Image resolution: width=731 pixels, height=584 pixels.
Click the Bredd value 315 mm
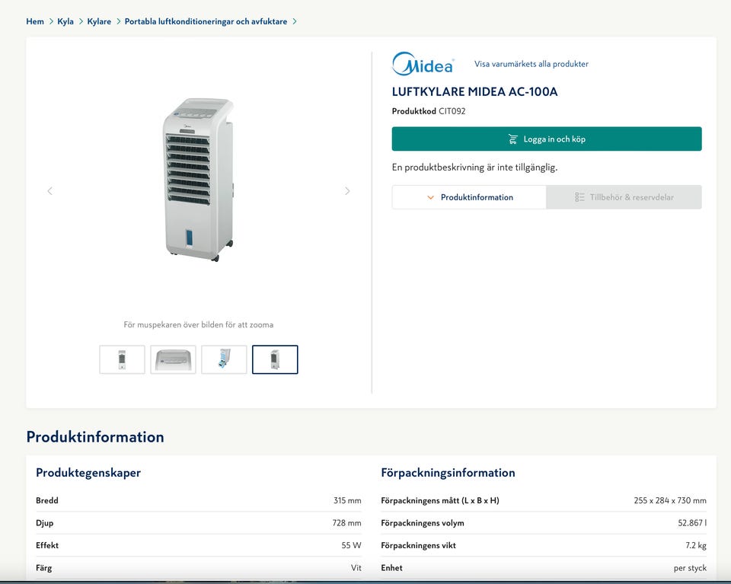(347, 500)
